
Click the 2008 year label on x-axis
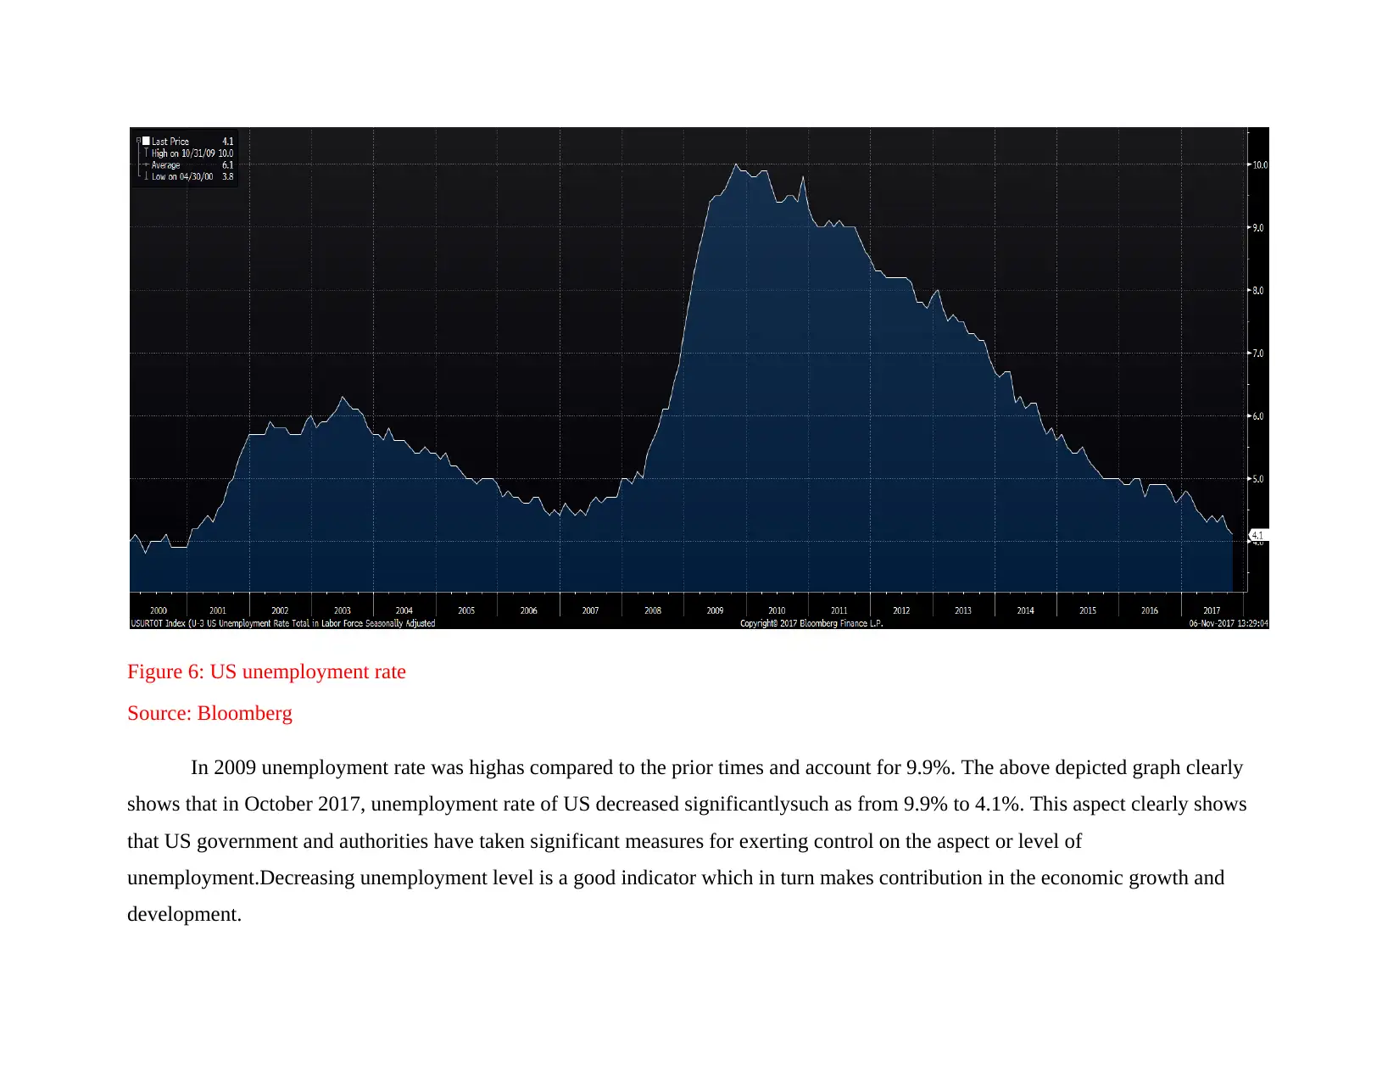click(653, 610)
